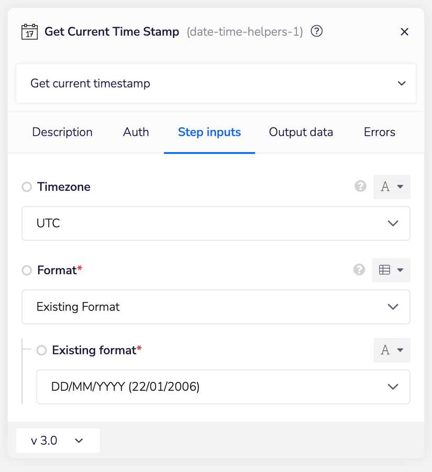This screenshot has width=432, height=472.
Task: Change the Timezone input type selector
Action: tap(392, 187)
